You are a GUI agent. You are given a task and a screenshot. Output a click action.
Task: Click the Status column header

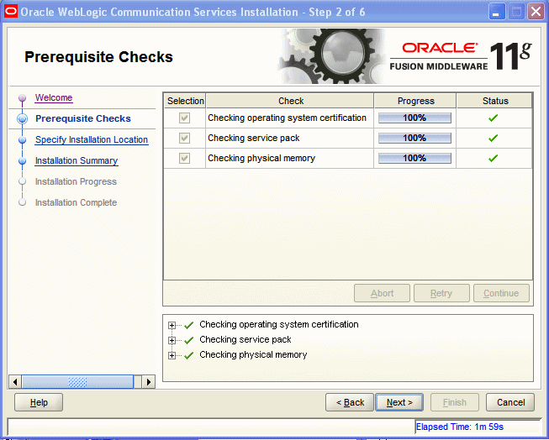point(495,101)
